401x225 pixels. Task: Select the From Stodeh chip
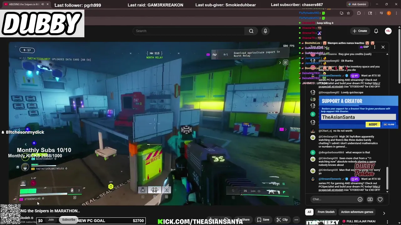coord(326,212)
